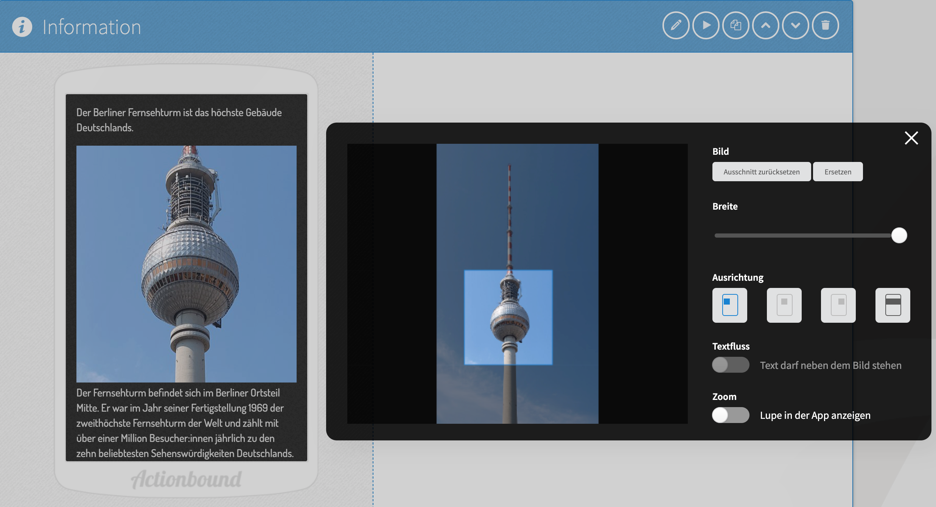Move element down with the chevron-down icon

pyautogui.click(x=796, y=26)
